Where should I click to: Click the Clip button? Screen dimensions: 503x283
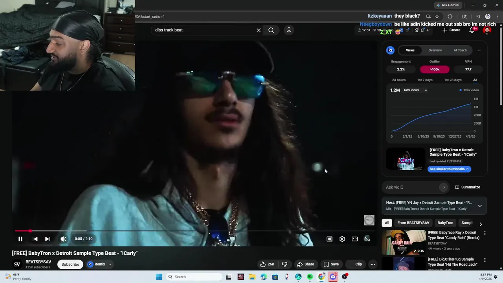(x=355, y=264)
